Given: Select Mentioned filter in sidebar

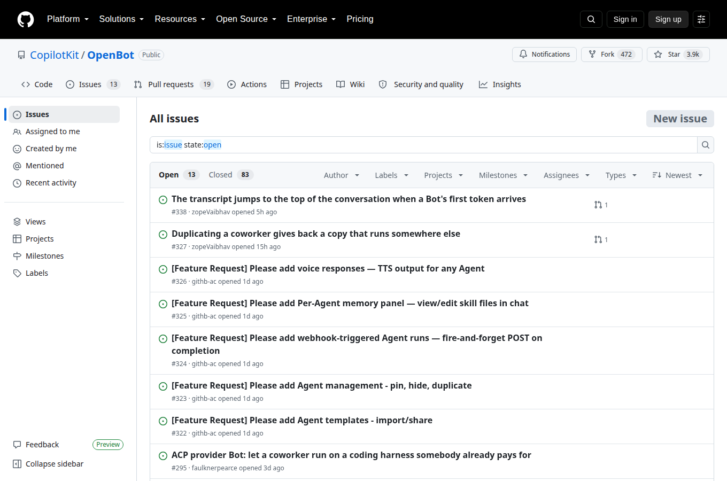Looking at the screenshot, I should [64, 166].
